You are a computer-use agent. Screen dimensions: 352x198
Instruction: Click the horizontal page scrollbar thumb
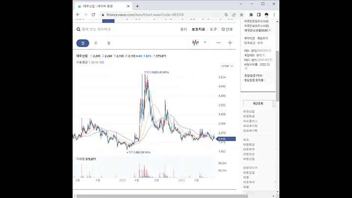[x=162, y=196]
